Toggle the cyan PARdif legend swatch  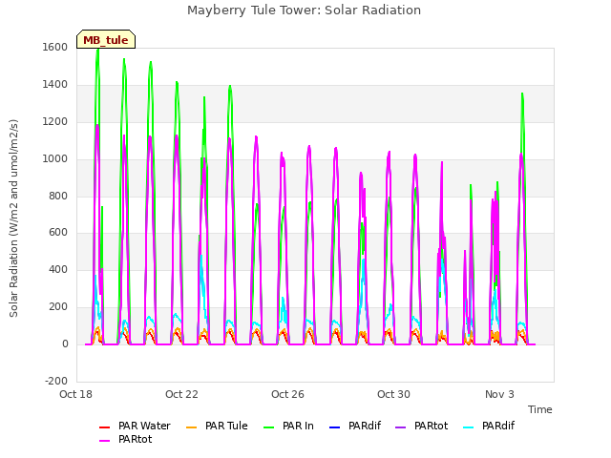[469, 427]
